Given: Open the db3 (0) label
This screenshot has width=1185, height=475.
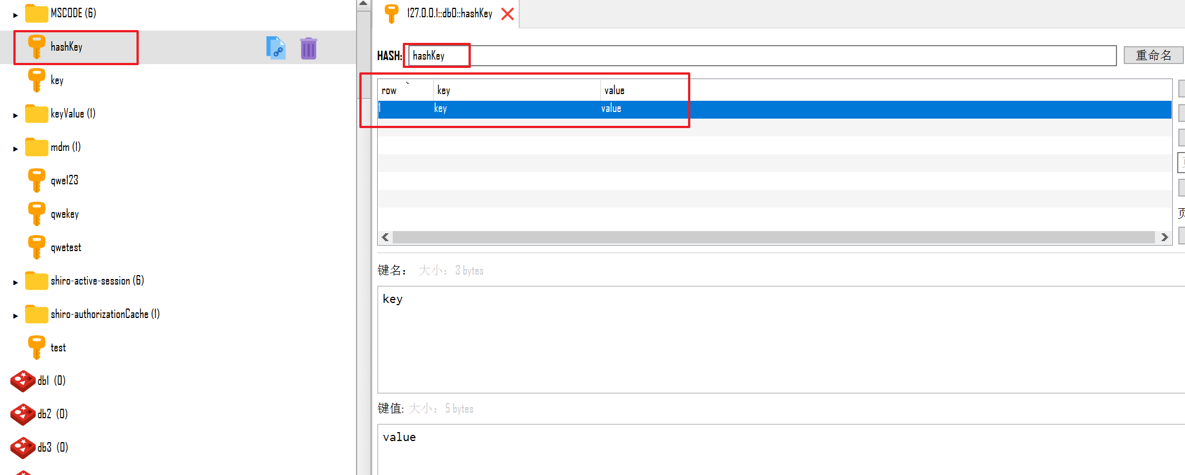Looking at the screenshot, I should (53, 448).
